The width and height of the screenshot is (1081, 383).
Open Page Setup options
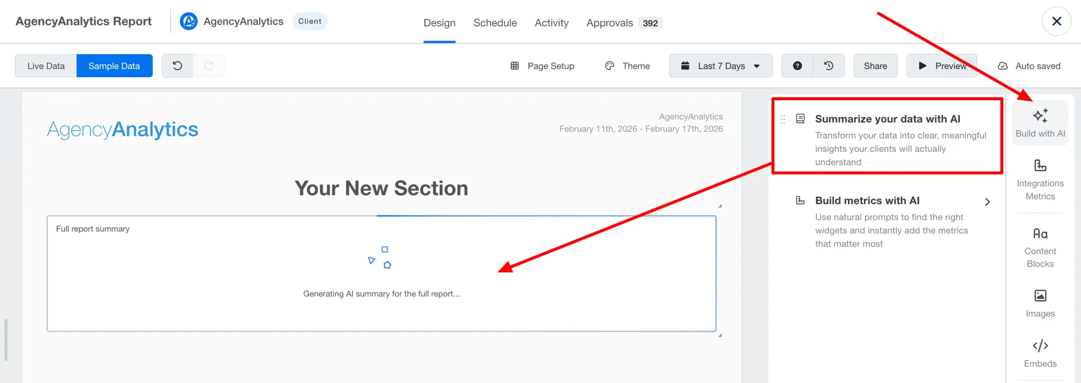543,66
